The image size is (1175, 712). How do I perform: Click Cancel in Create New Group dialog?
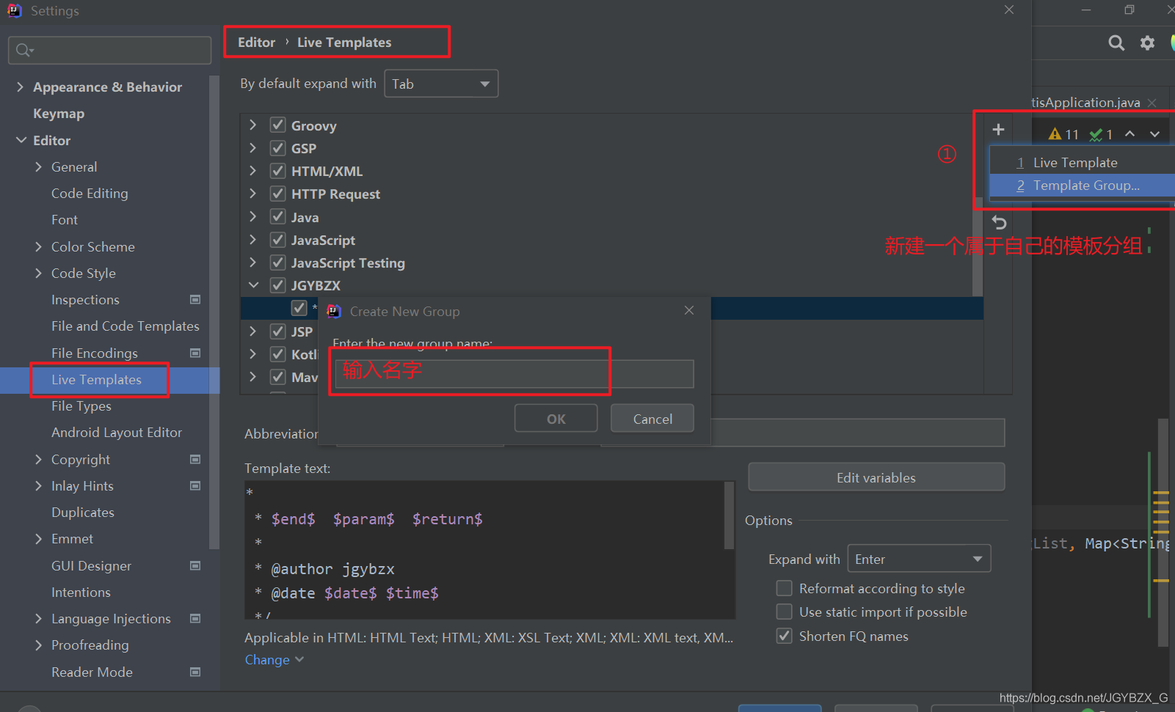(x=652, y=419)
